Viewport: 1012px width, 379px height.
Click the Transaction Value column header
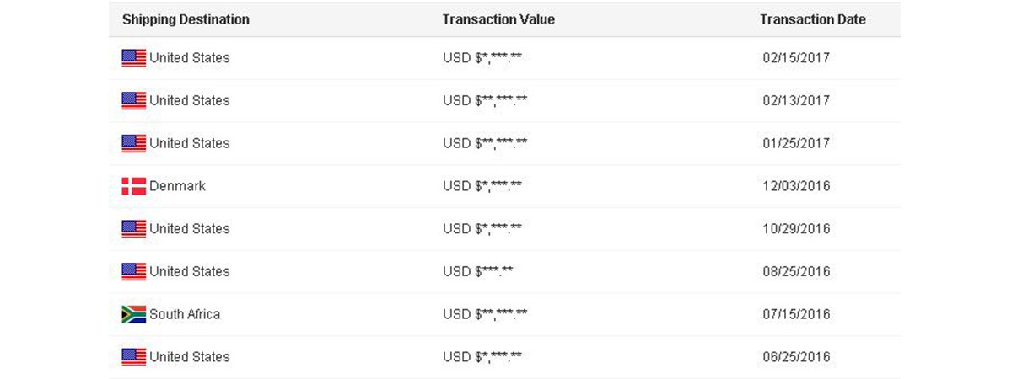pos(498,19)
